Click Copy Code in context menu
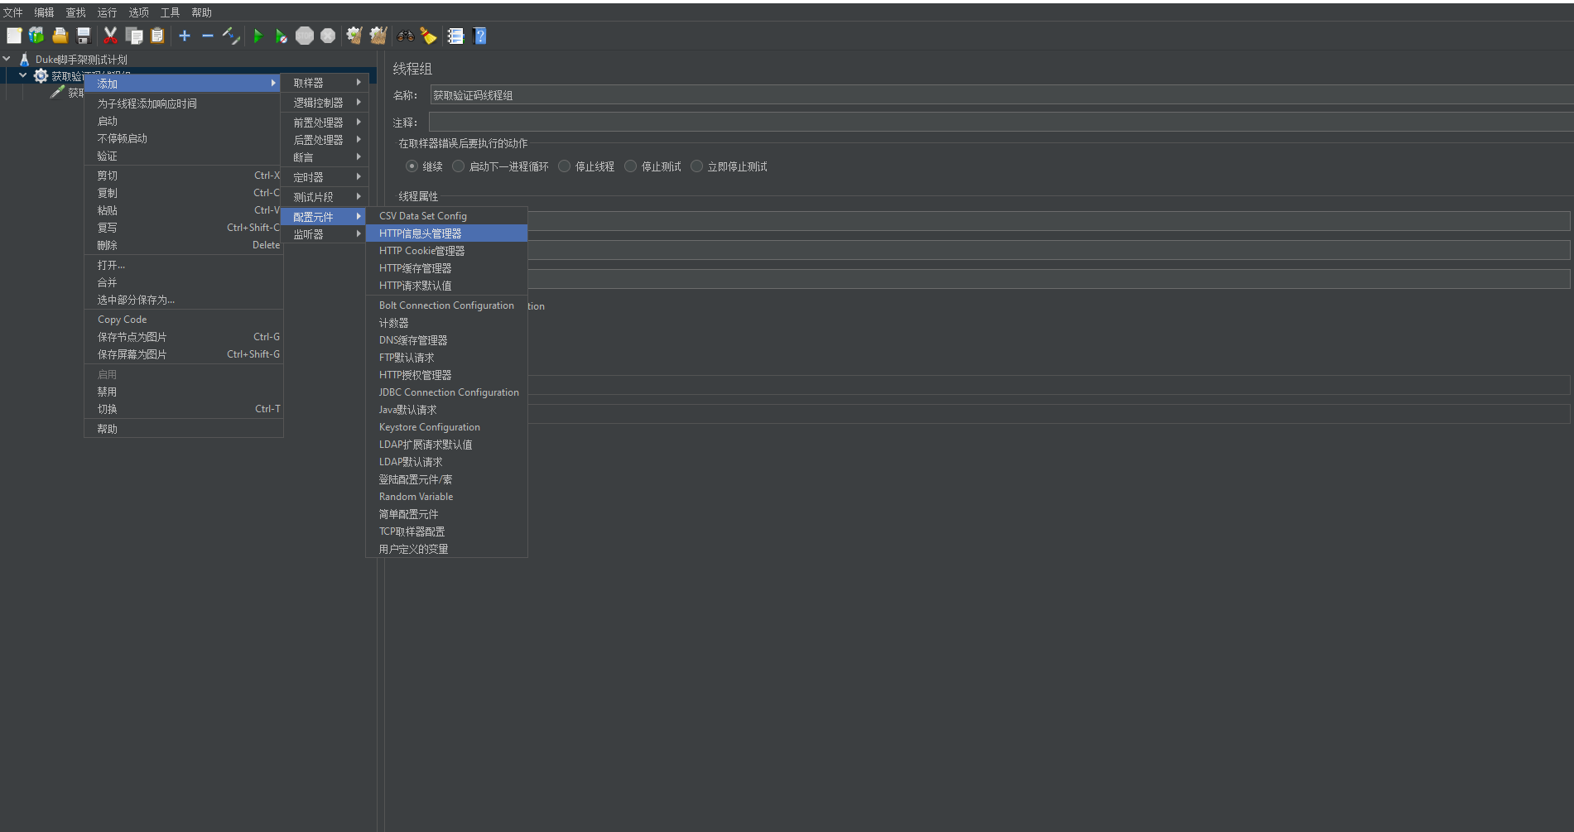 123,320
